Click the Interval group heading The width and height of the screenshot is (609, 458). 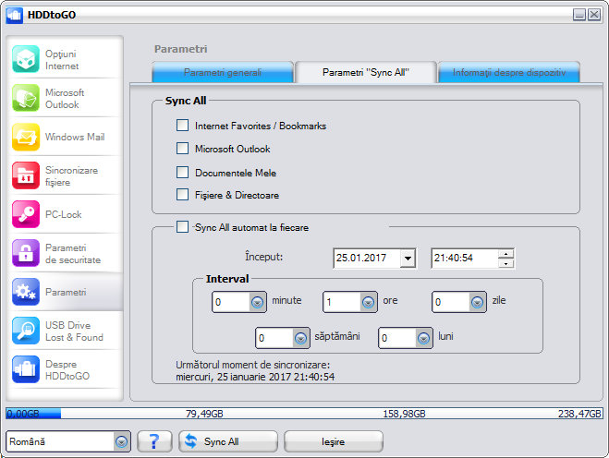pyautogui.click(x=227, y=279)
